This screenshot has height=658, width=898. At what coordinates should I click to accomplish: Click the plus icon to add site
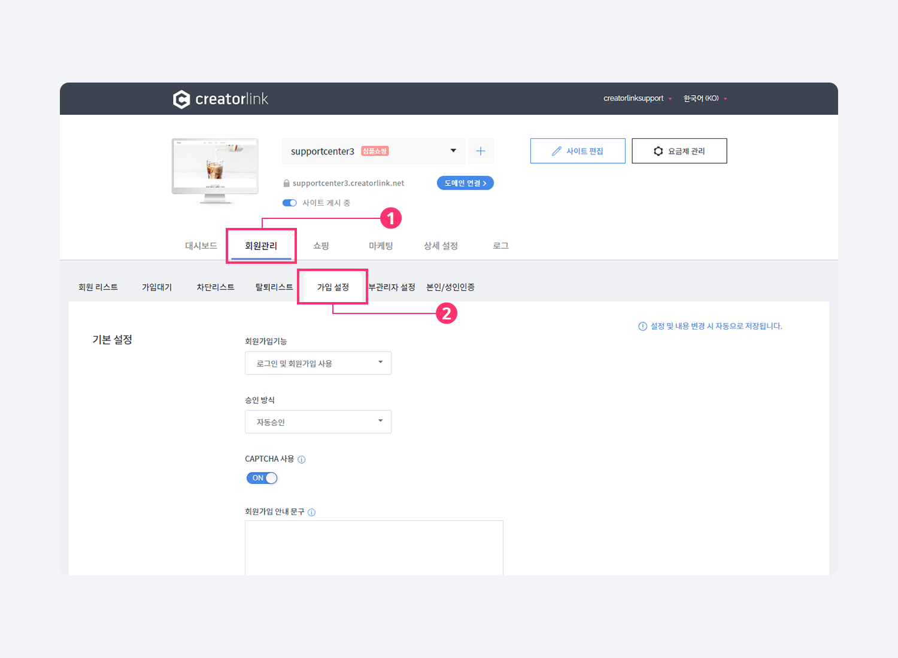[481, 151]
